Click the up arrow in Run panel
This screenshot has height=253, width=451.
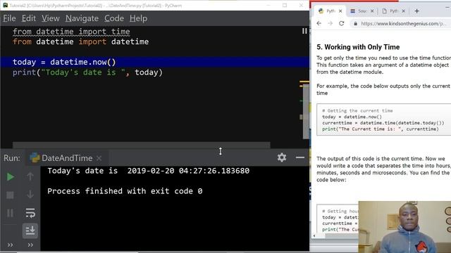click(30, 176)
